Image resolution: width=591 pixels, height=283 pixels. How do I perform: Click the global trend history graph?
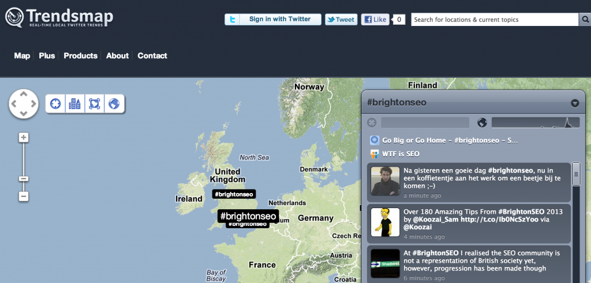pos(536,123)
